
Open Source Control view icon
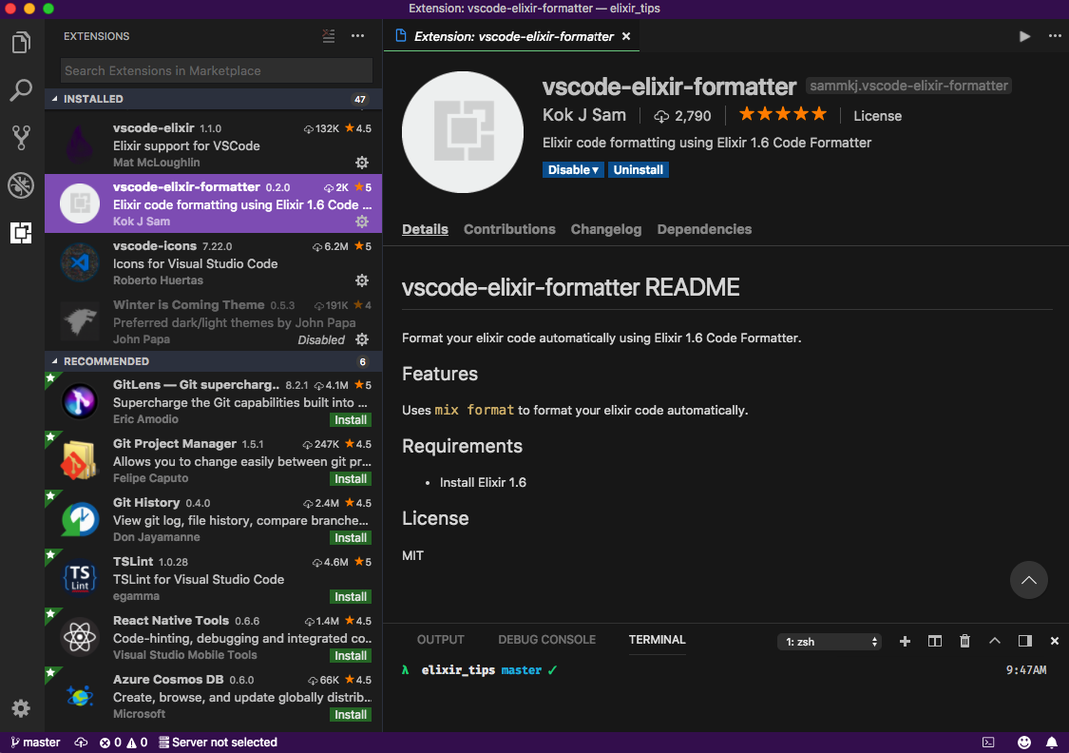21,138
